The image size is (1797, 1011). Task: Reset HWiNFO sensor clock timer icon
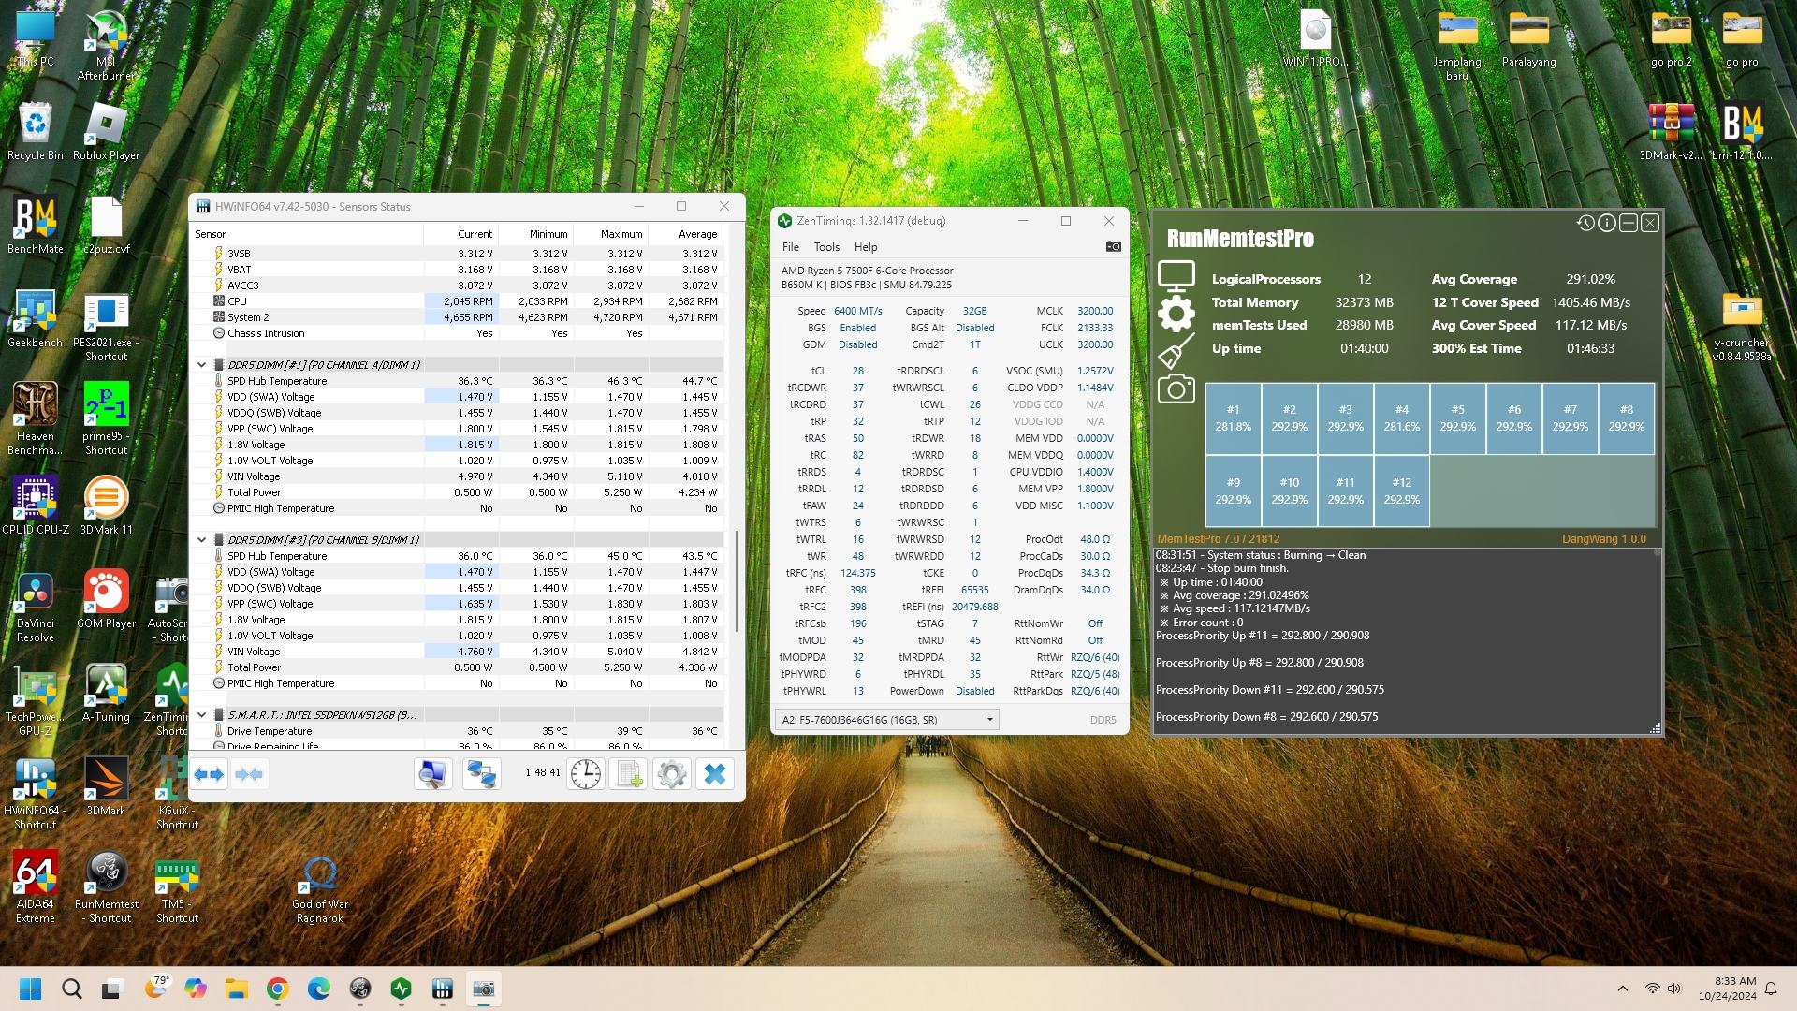[586, 774]
